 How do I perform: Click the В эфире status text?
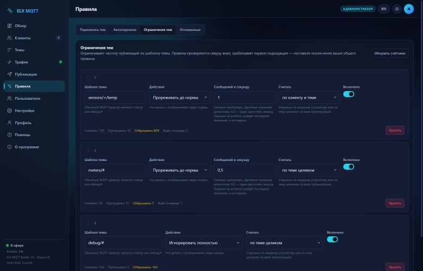coord(17,246)
